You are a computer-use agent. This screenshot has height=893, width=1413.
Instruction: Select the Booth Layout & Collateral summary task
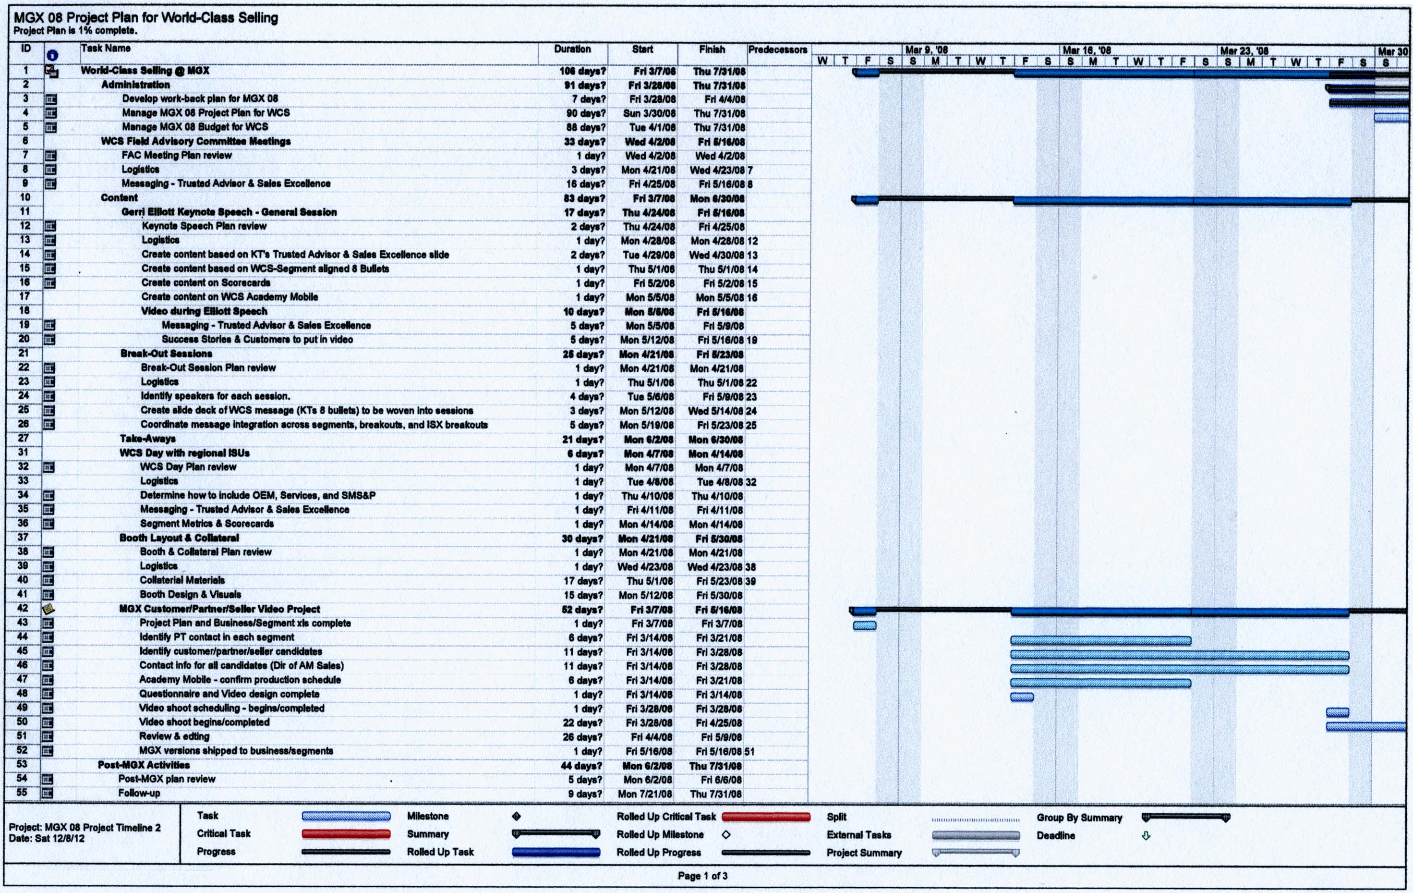pyautogui.click(x=179, y=538)
